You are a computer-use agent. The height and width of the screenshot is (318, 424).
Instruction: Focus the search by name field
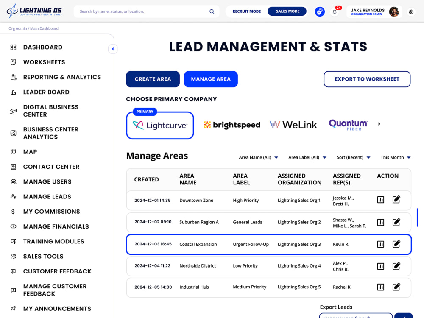(x=146, y=11)
